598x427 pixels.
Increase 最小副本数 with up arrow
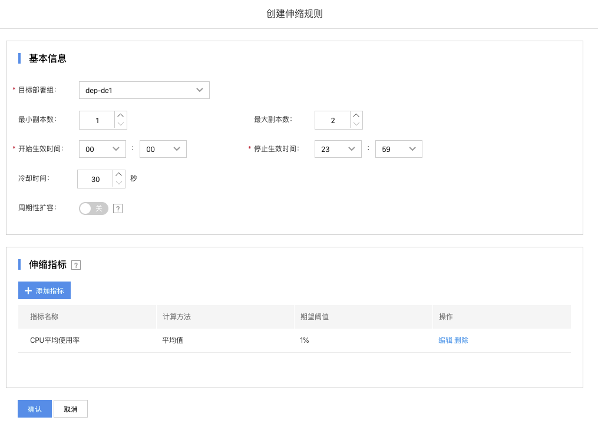(x=121, y=115)
